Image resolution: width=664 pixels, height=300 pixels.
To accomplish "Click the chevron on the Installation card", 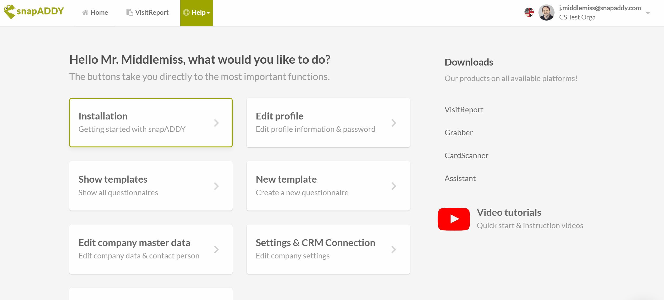I will [216, 123].
